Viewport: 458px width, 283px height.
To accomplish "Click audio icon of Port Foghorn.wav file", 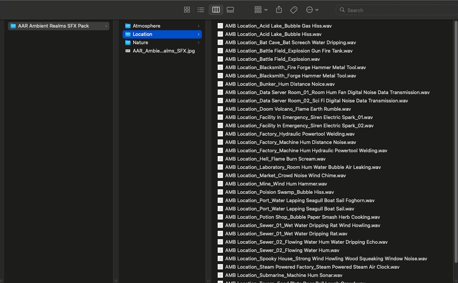I will pos(220,200).
